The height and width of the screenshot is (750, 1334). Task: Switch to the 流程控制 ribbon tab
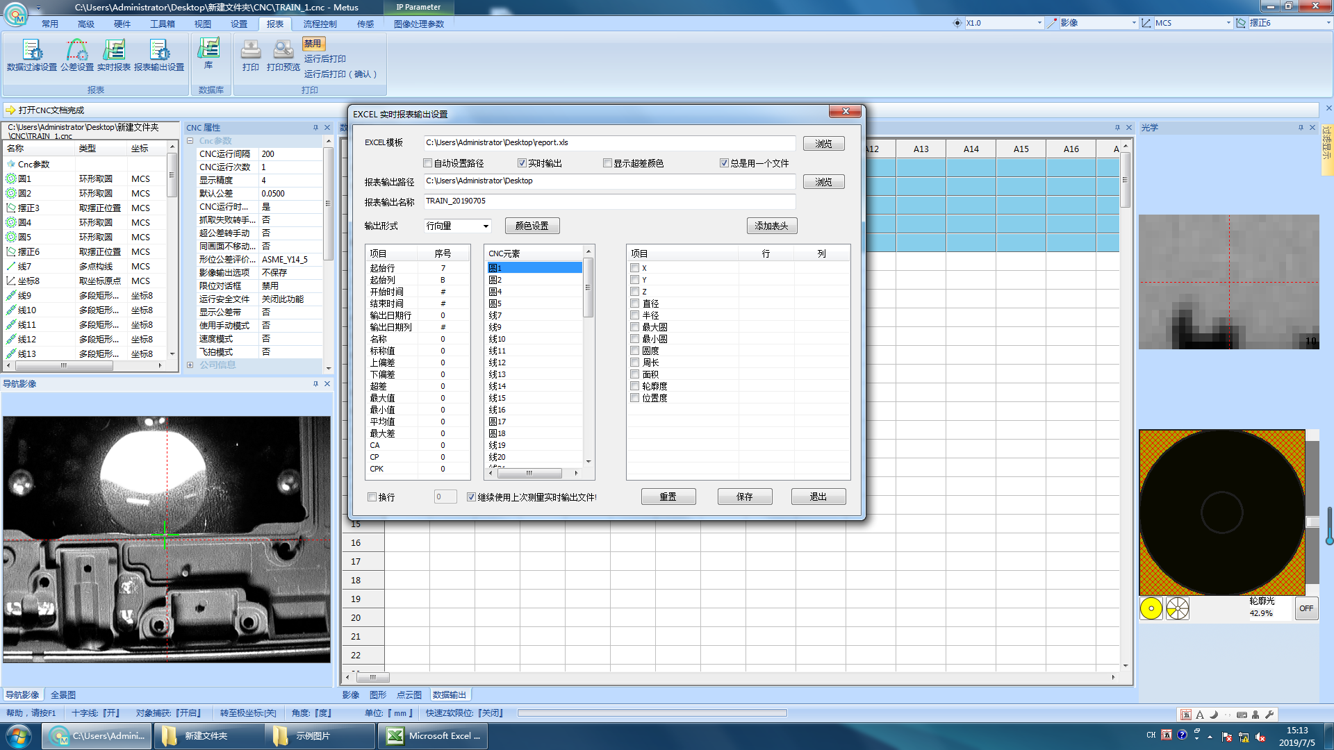coord(320,24)
